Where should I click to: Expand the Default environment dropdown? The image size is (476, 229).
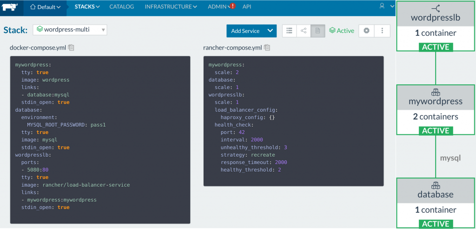click(45, 7)
